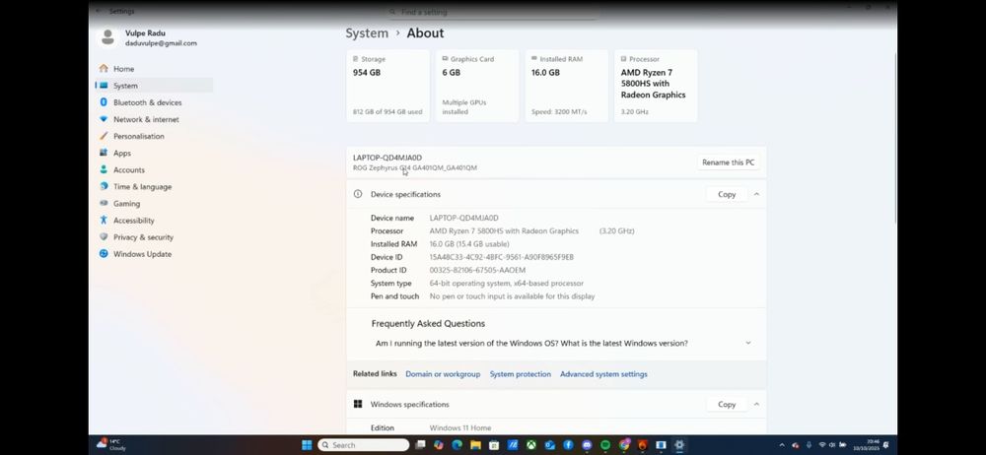The height and width of the screenshot is (455, 986).
Task: Click Rename this PC button
Action: coord(729,162)
